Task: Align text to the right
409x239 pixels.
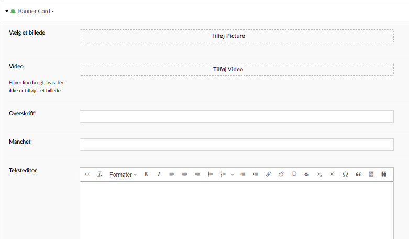Action: coord(197,175)
